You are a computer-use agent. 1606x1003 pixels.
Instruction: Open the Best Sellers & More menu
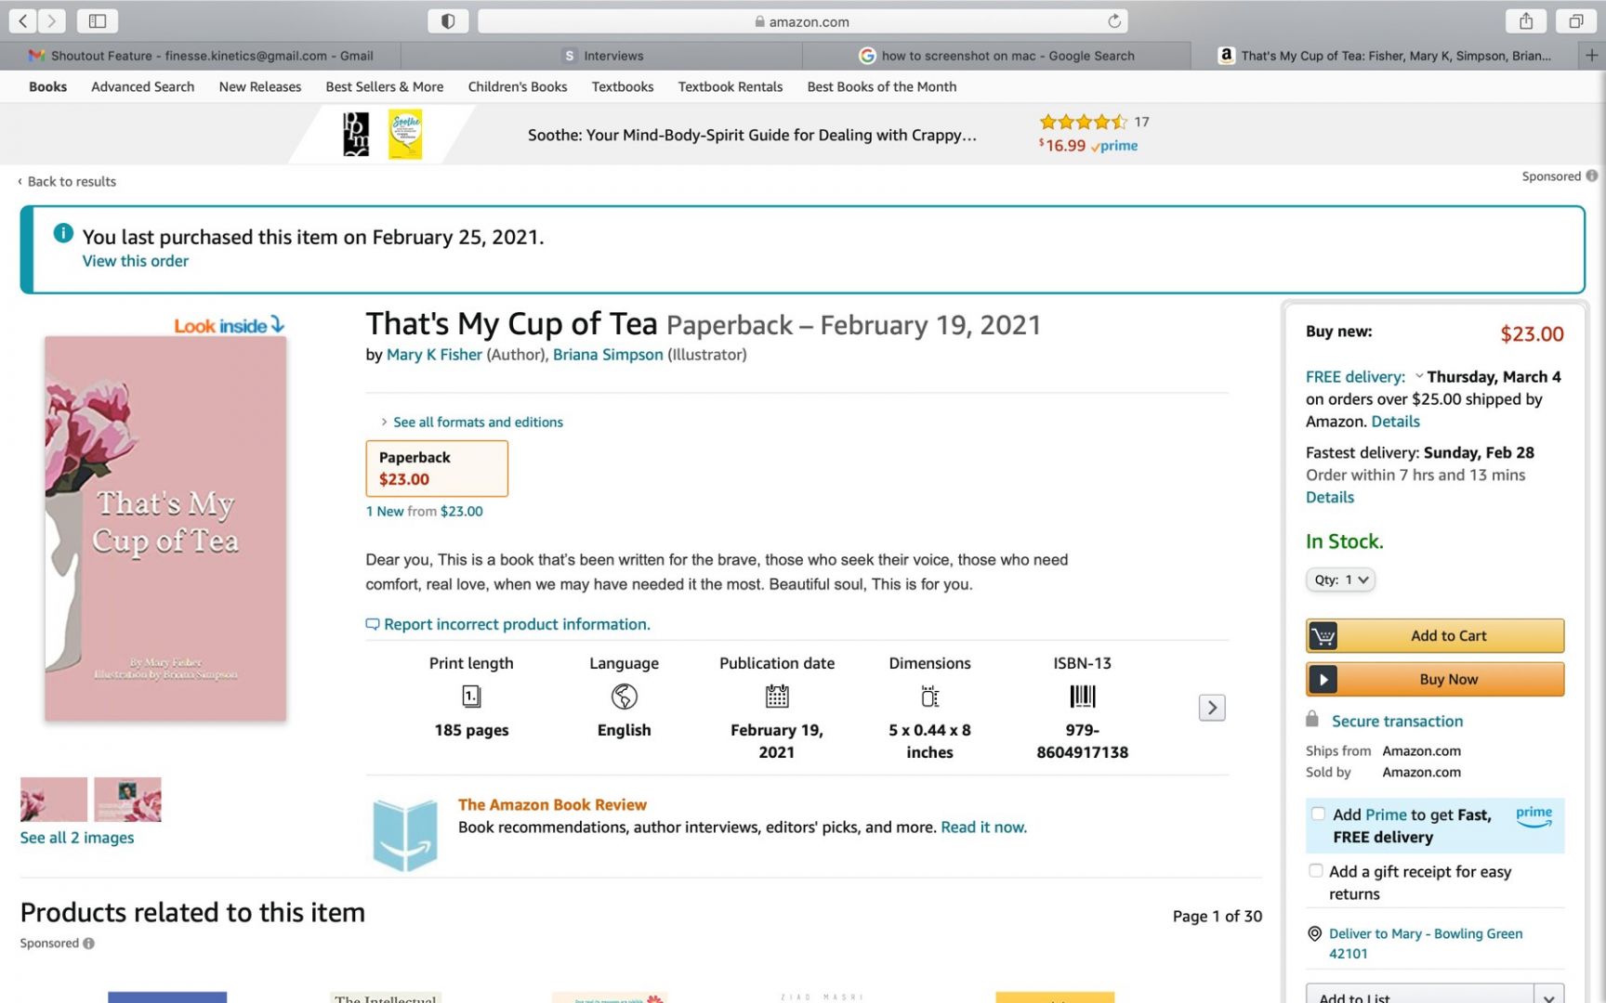[384, 86]
